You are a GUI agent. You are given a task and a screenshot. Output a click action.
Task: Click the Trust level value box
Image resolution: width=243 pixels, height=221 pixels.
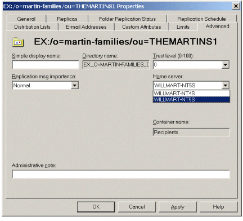187,65
